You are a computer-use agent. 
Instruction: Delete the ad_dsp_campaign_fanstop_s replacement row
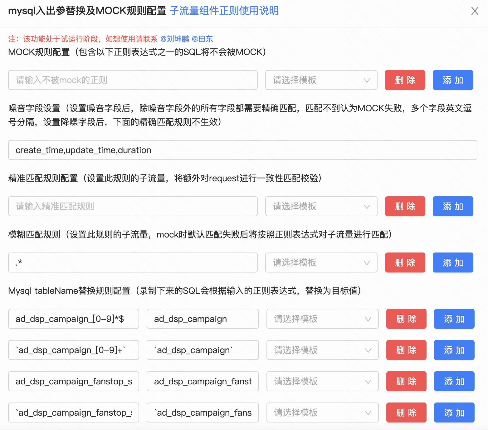[406, 381]
